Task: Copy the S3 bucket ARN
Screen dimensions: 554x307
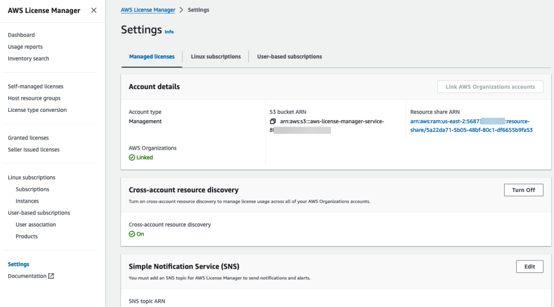Action: coord(273,122)
